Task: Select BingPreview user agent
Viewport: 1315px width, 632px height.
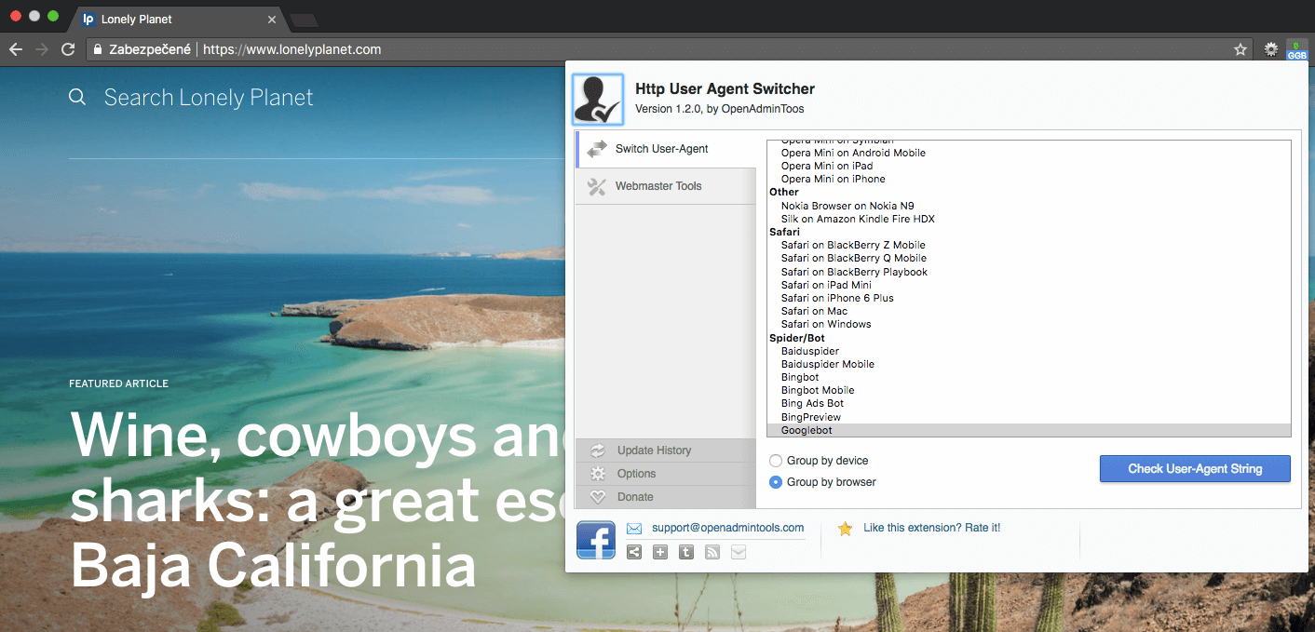Action: 810,417
